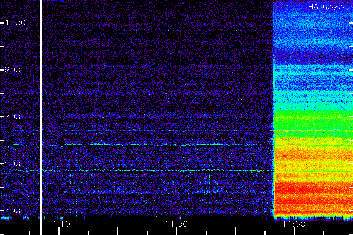Click the 11:10 time axis label
Viewport: 353px width, 235px height.
pos(58,224)
